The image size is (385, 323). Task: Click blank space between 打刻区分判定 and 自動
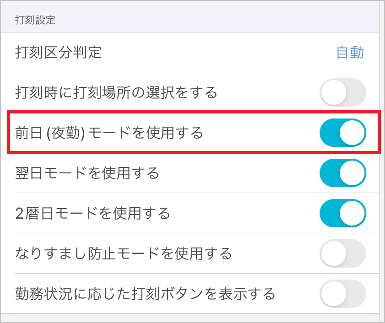pos(220,53)
